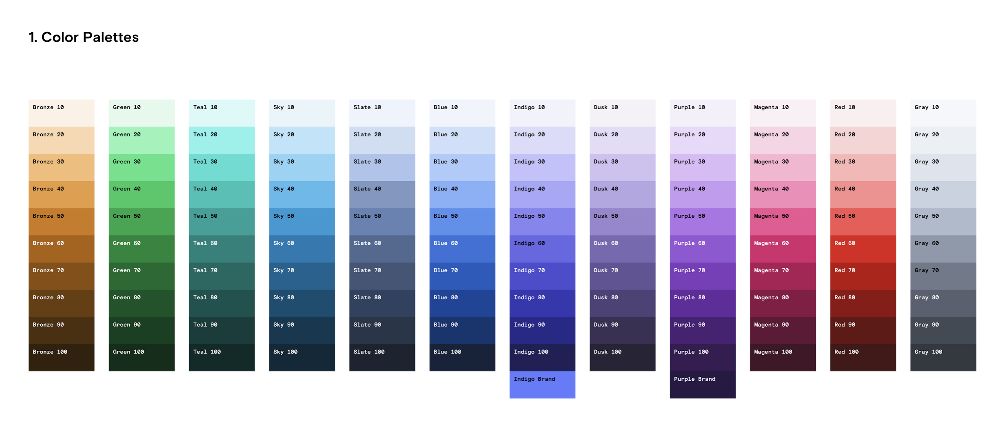Click the Green 50 swatch
This screenshot has height=427, width=1005.
click(x=141, y=221)
